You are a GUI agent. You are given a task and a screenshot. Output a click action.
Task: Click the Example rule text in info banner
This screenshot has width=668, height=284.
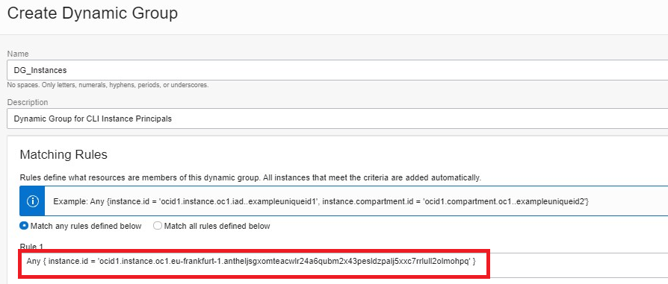[321, 201]
